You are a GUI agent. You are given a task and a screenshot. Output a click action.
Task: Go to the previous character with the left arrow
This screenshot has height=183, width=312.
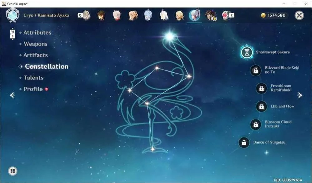click(x=12, y=95)
